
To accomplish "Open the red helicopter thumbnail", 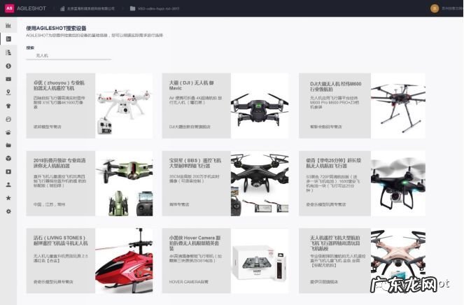I will tap(124, 261).
